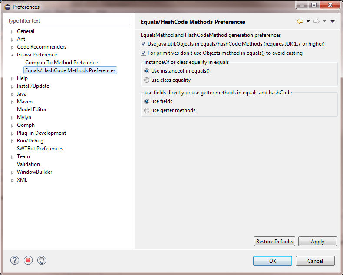Select use class equality radio
Viewport: 343px width, 275px height.
coord(147,80)
